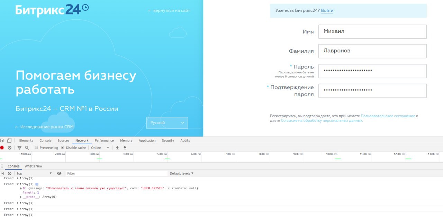Open the Русский language selector
443x217 pixels.
coord(167,123)
